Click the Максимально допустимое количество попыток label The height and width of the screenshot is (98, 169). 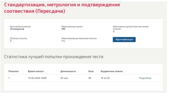[131, 28]
